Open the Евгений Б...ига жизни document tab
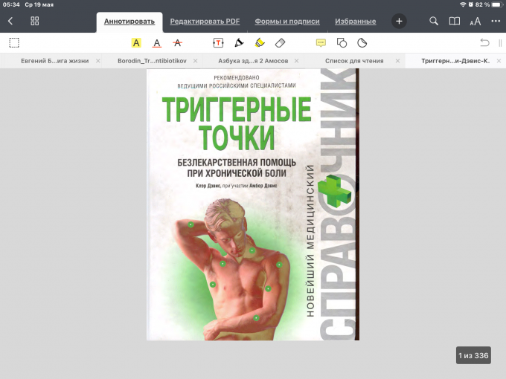This screenshot has width=506, height=379. click(55, 61)
